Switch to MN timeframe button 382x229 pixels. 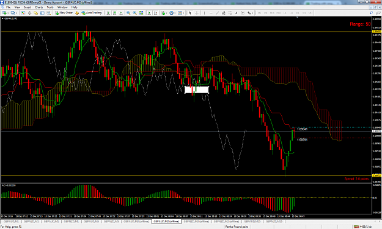pyautogui.click(x=310, y=13)
